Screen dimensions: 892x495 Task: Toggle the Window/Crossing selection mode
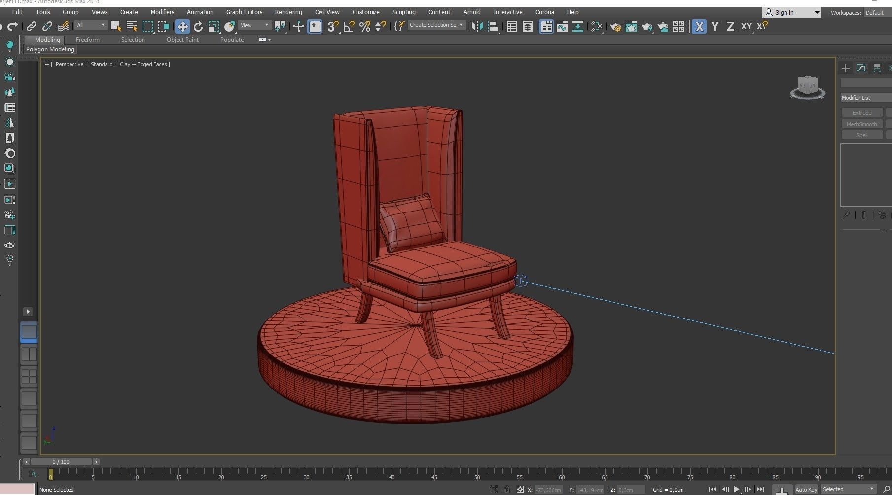click(163, 26)
